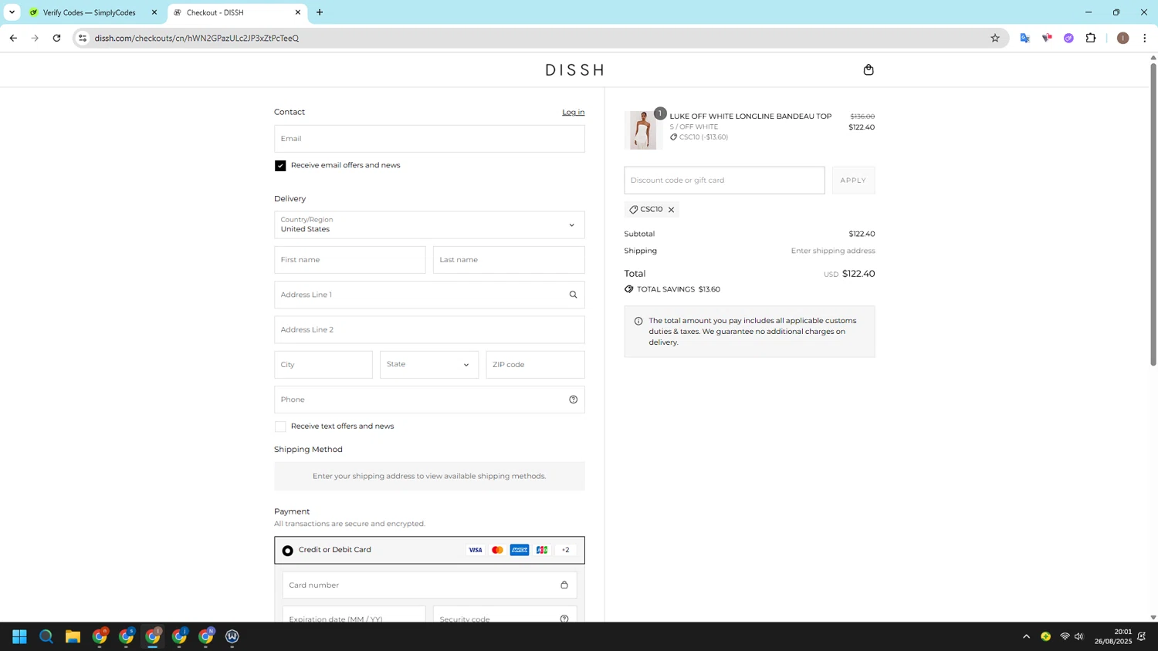Show hidden system tray icons
Viewport: 1158px width, 651px height.
1026,636
